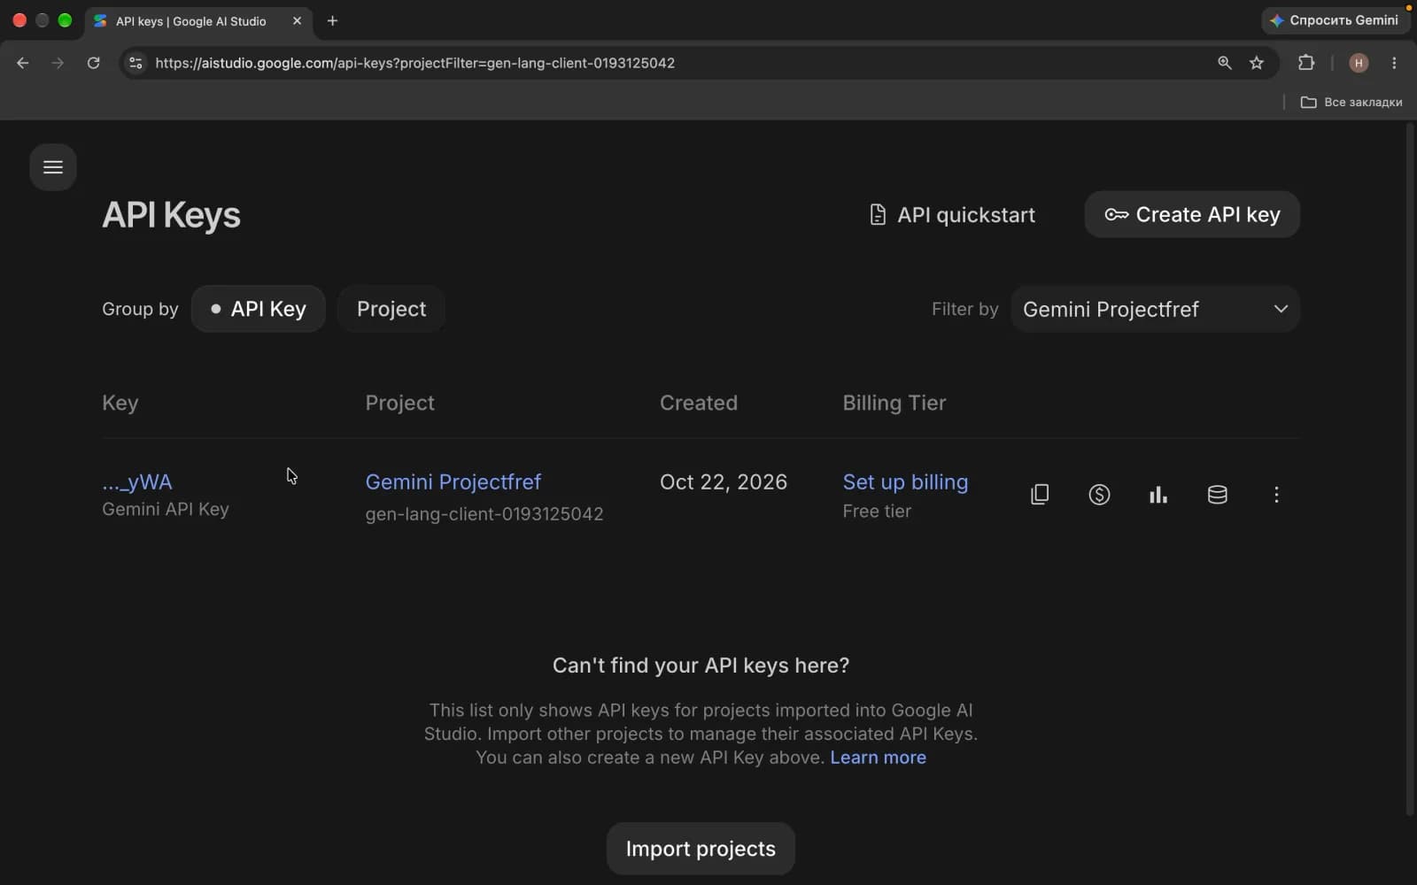Go back to the previous page
This screenshot has height=885, width=1417.
23,63
